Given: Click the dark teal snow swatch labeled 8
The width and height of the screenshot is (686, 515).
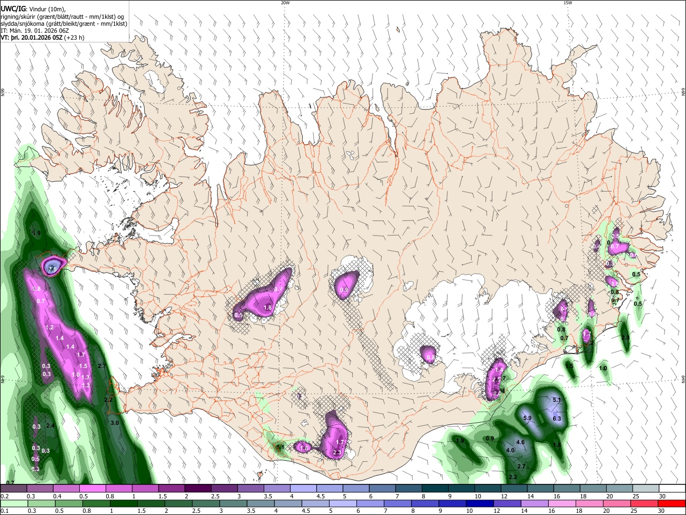Looking at the screenshot, I should pos(435,488).
